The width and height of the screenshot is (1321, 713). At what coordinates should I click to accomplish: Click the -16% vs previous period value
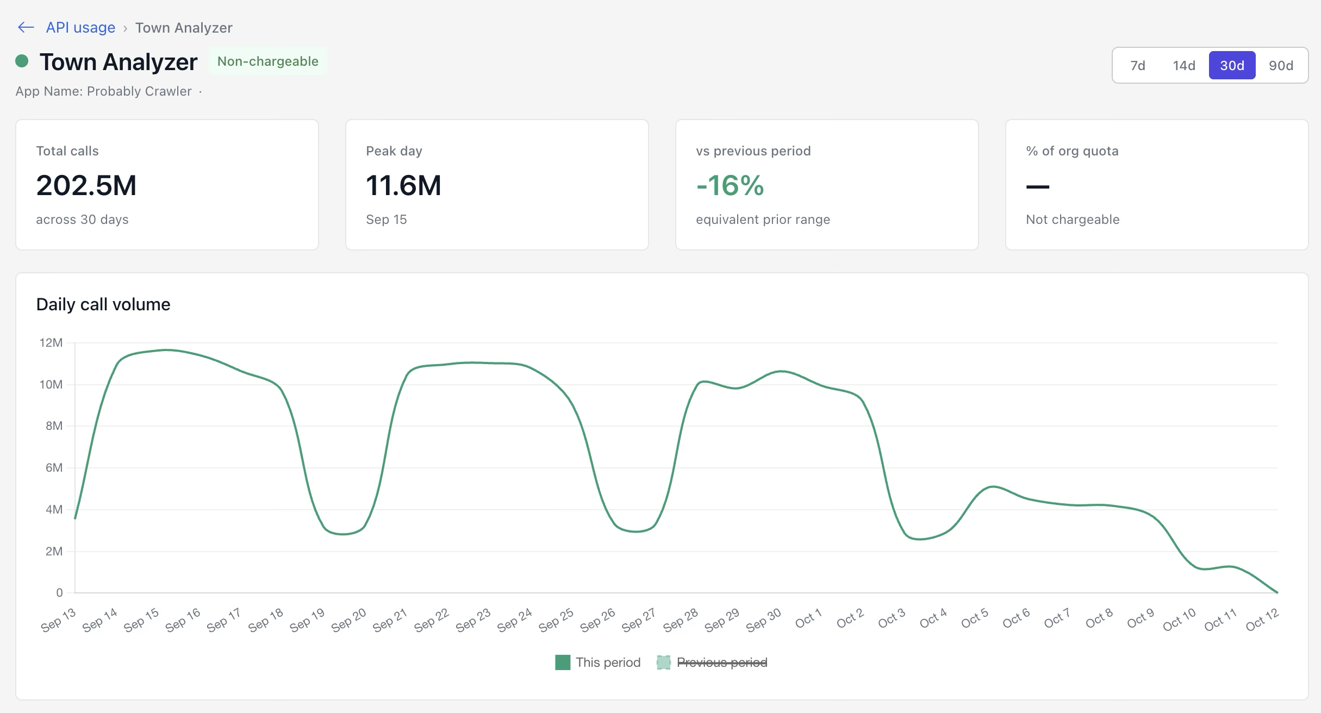(x=730, y=185)
